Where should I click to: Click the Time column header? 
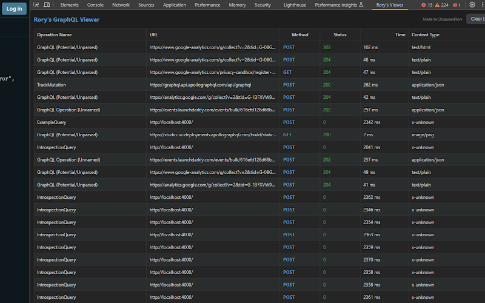coord(400,35)
